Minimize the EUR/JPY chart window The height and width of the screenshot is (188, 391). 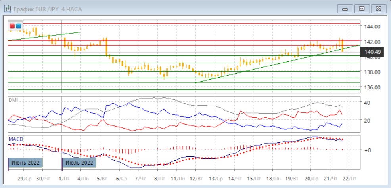click(345, 8)
